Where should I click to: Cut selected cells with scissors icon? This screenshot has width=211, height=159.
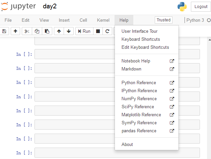point(27,31)
